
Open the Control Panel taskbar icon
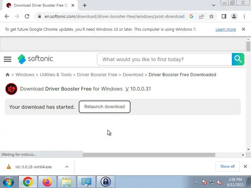point(86,182)
